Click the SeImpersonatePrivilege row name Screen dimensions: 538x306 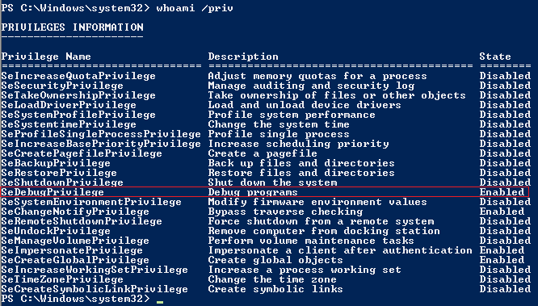point(72,250)
